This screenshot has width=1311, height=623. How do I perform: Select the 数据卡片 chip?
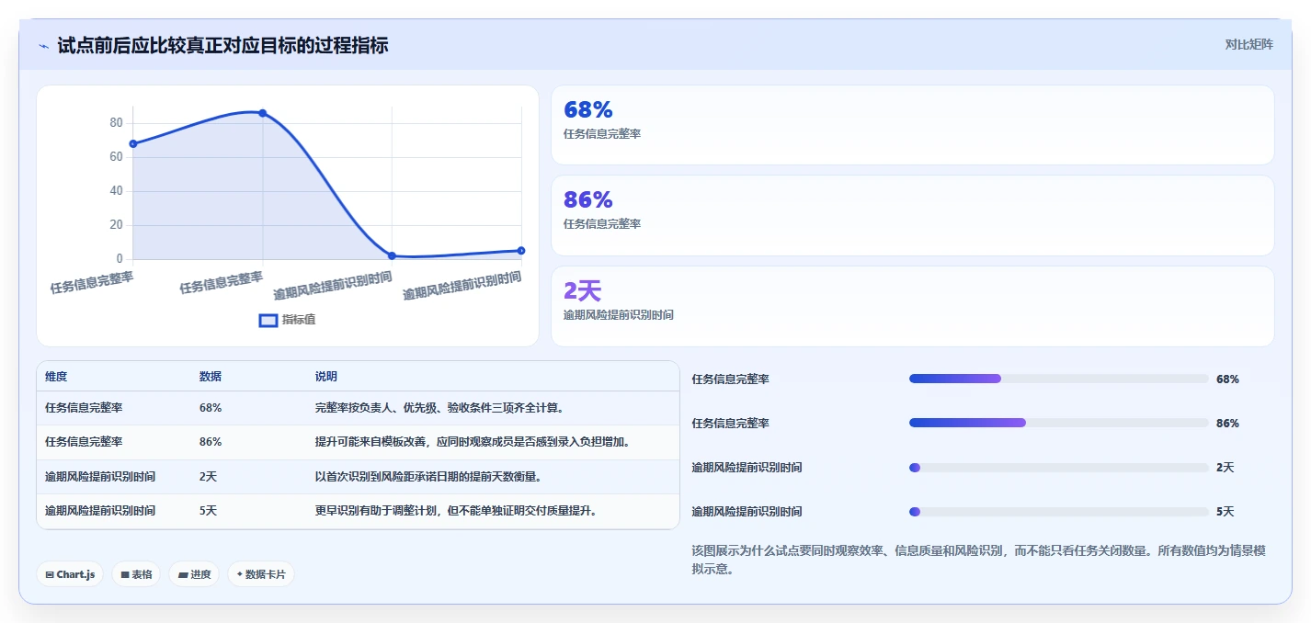click(x=261, y=574)
